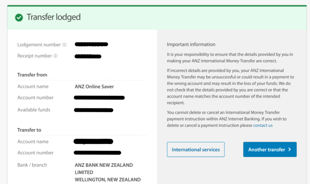Start Another transfer

pyautogui.click(x=266, y=149)
